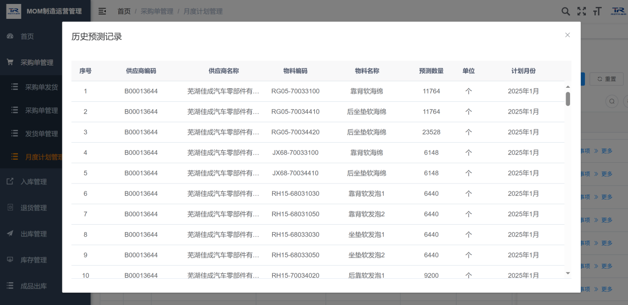
Task: Toggle fullscreen mode icon in header
Action: [582, 11]
